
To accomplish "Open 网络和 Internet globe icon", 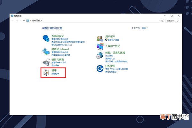I will 46,52.
